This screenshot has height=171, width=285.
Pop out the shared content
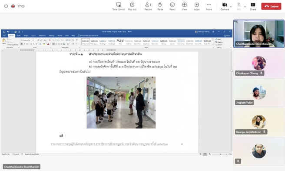pyautogui.click(x=132, y=7)
